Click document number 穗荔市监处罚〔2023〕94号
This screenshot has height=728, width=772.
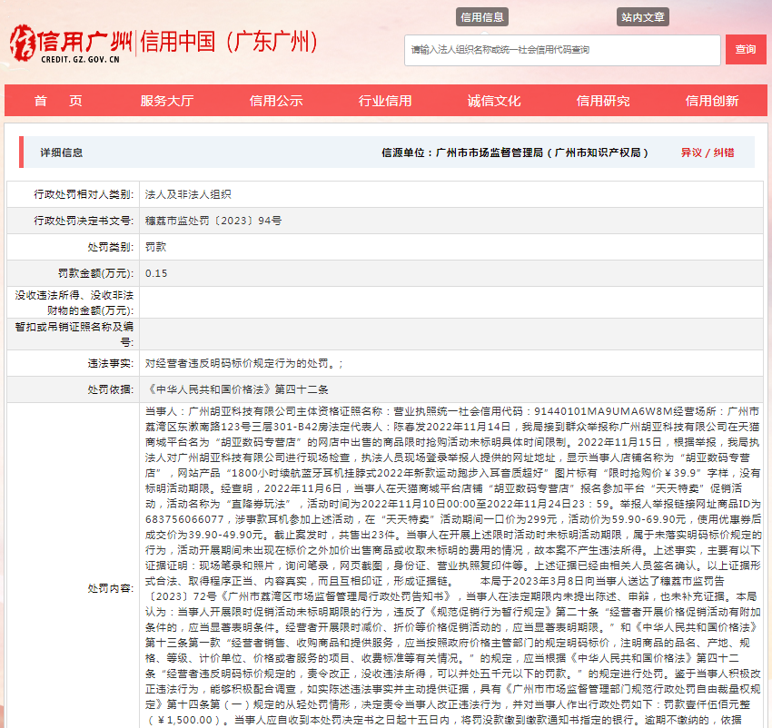click(213, 221)
